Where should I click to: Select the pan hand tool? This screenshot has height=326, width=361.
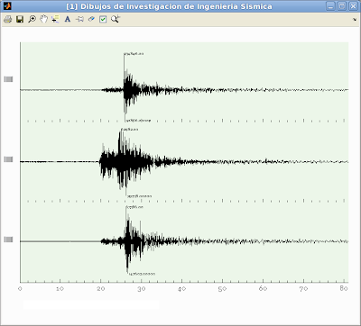coord(43,19)
